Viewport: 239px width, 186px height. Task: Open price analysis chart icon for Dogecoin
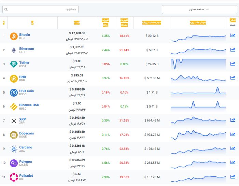click(233, 134)
